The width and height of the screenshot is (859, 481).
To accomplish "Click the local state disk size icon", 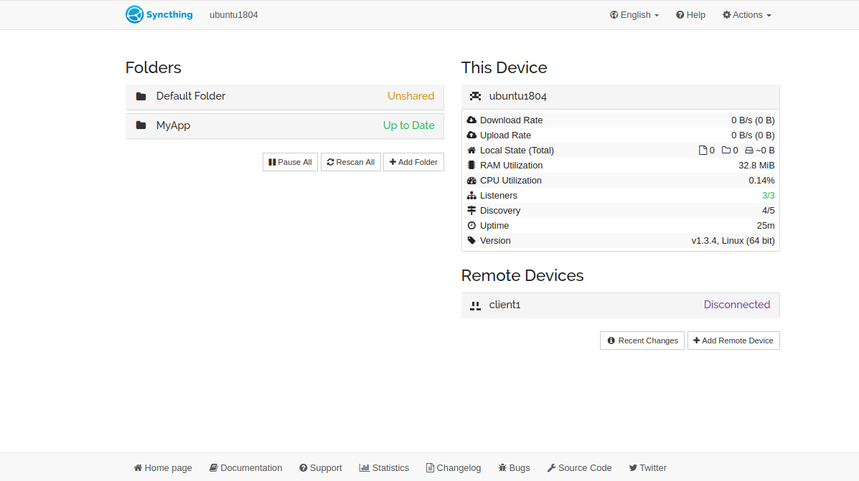I will 749,150.
